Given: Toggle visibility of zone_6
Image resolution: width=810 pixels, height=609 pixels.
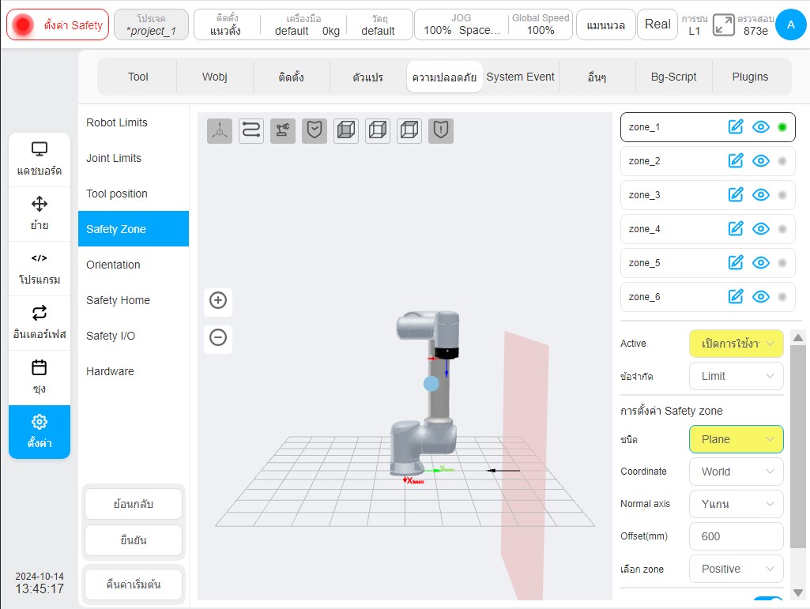Looking at the screenshot, I should 761,296.
